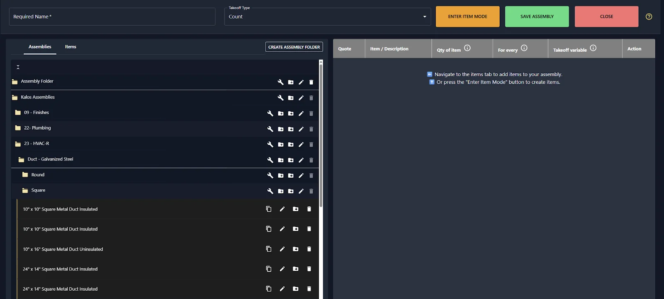The width and height of the screenshot is (664, 299).
Task: Edit the 23 - HVAC-R folder name
Action: pyautogui.click(x=301, y=145)
